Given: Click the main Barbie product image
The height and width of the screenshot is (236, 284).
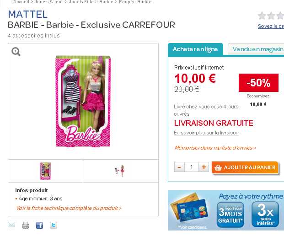Looking at the screenshot, I should click(x=83, y=101).
